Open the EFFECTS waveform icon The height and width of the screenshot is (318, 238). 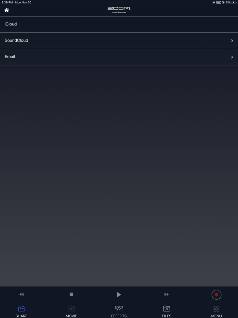click(x=119, y=308)
